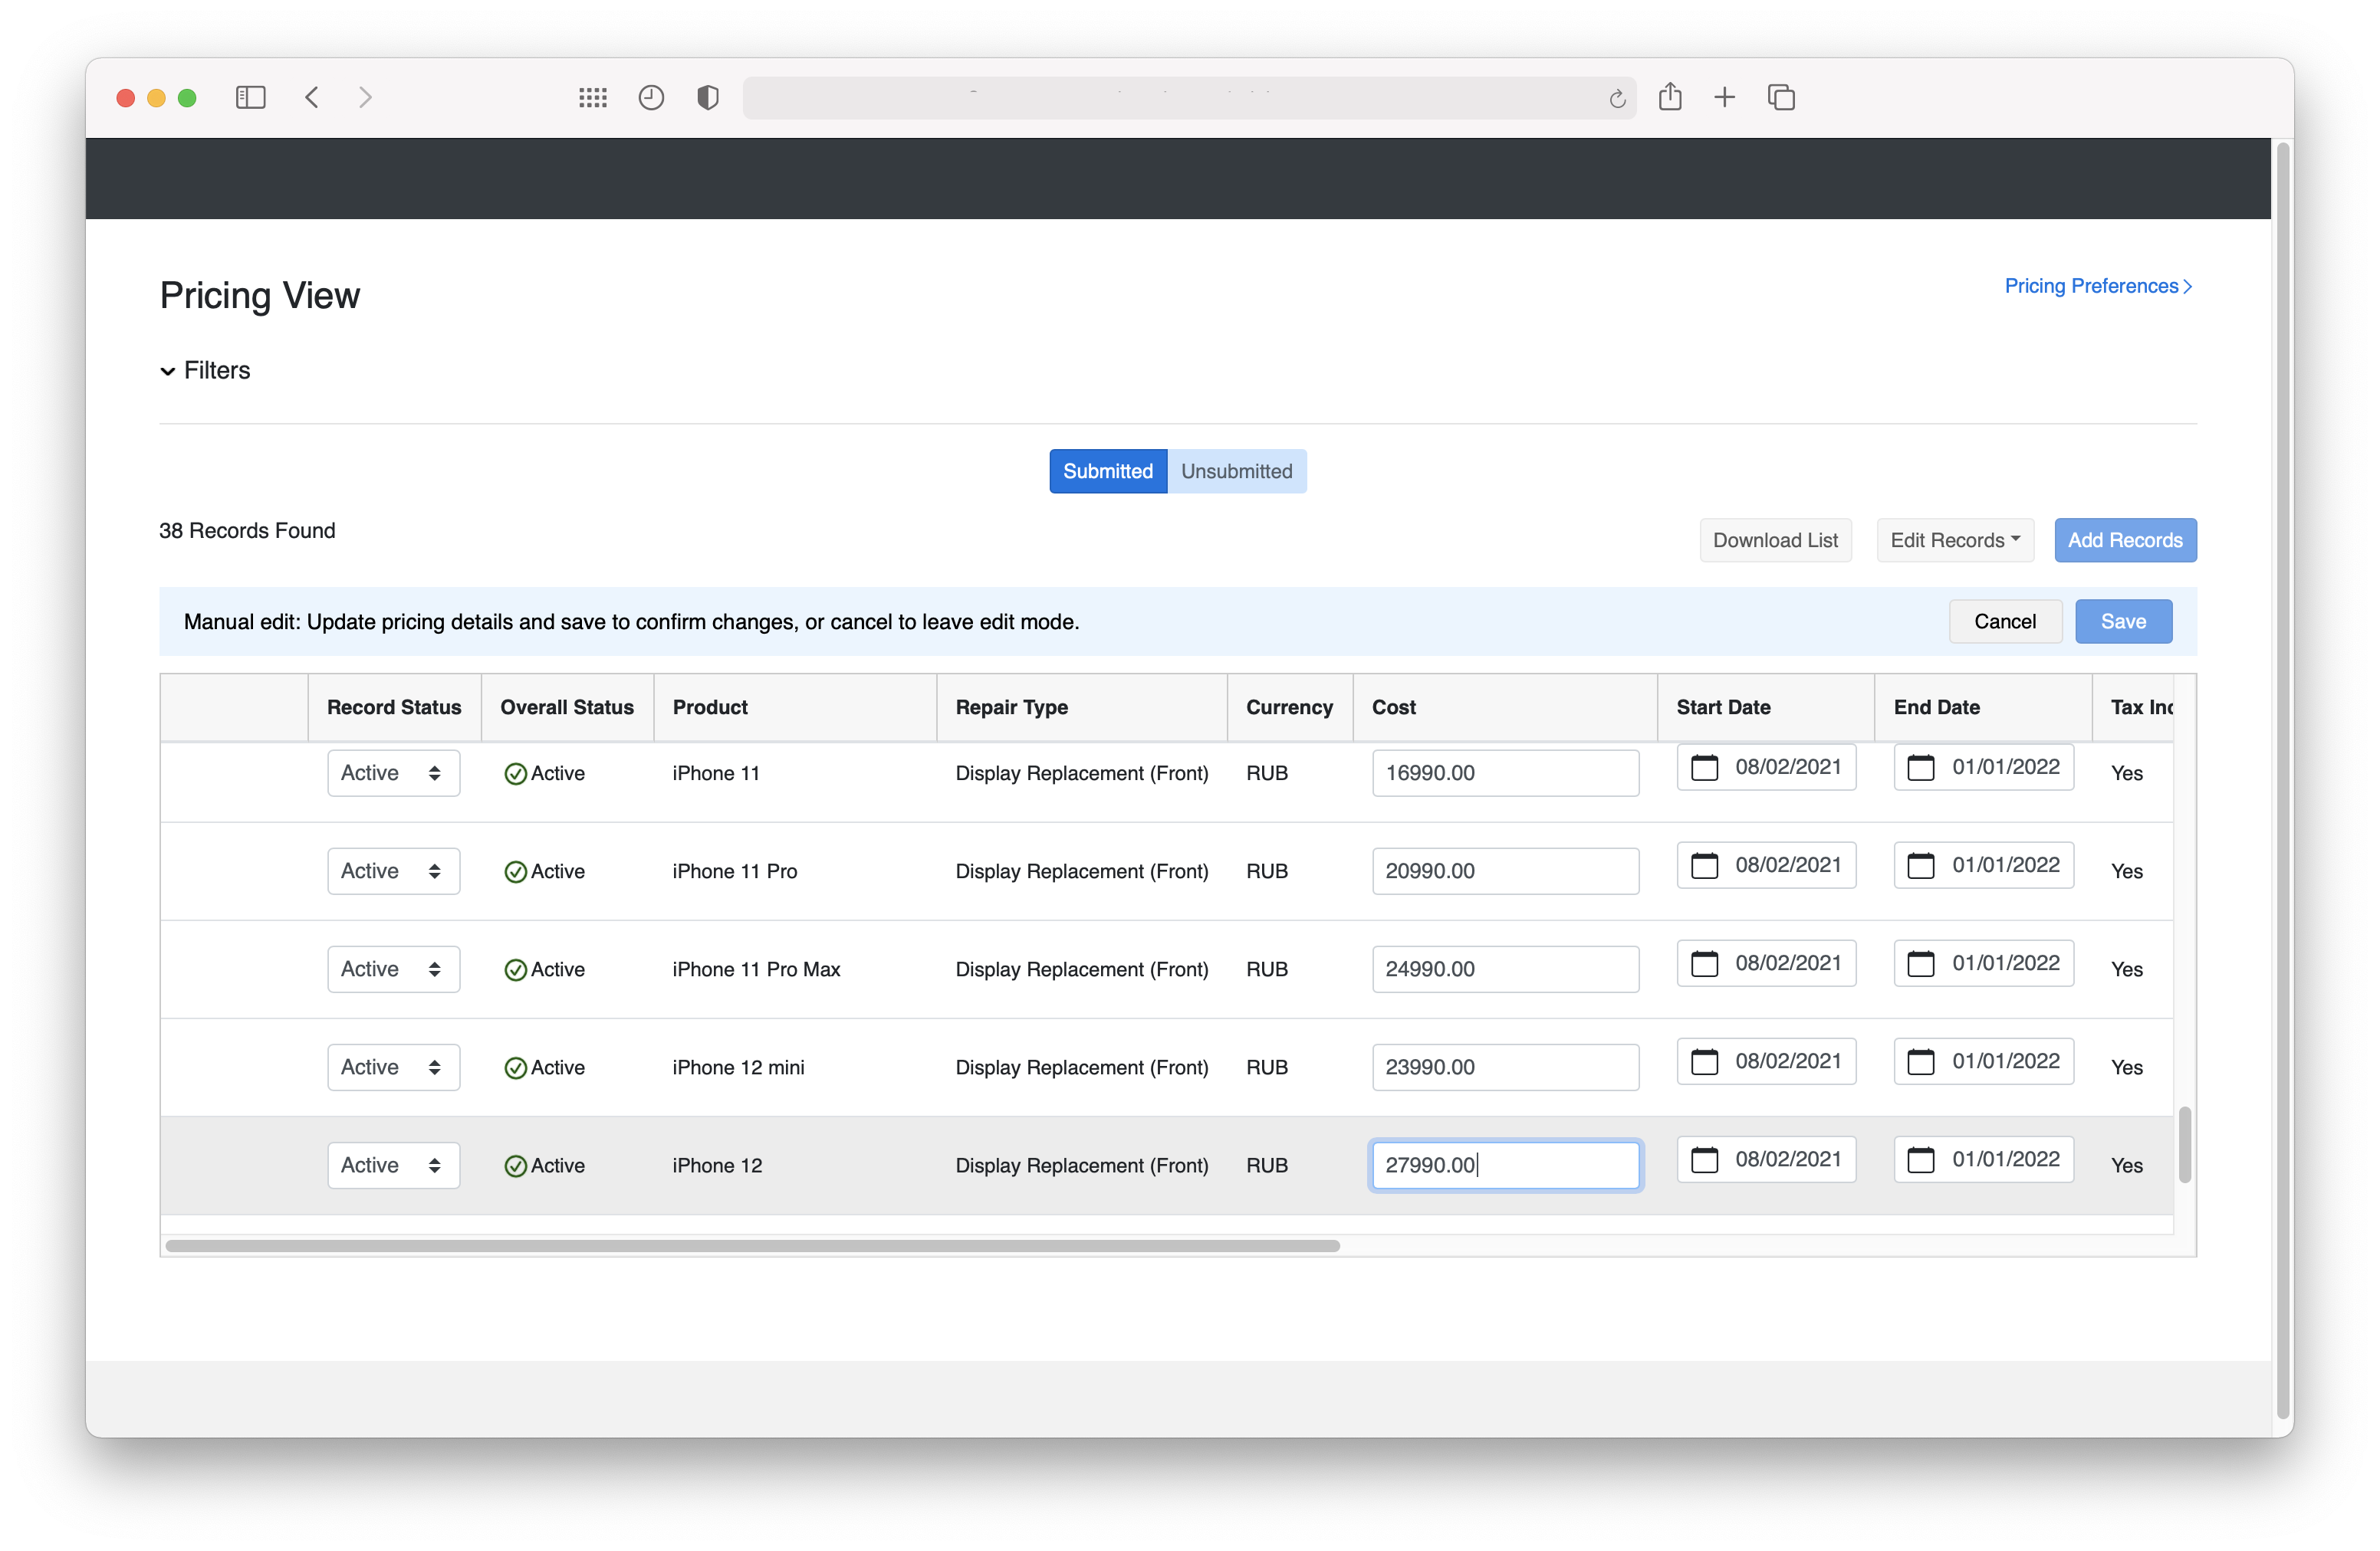
Task: Expand the Filters section
Action: point(206,371)
